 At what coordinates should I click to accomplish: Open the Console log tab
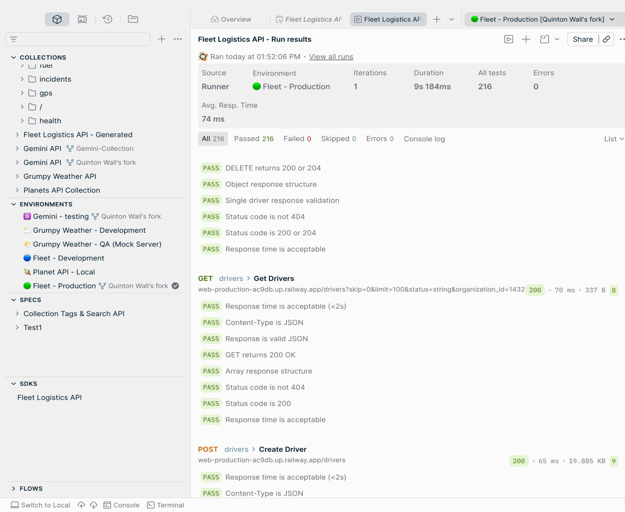(x=424, y=139)
